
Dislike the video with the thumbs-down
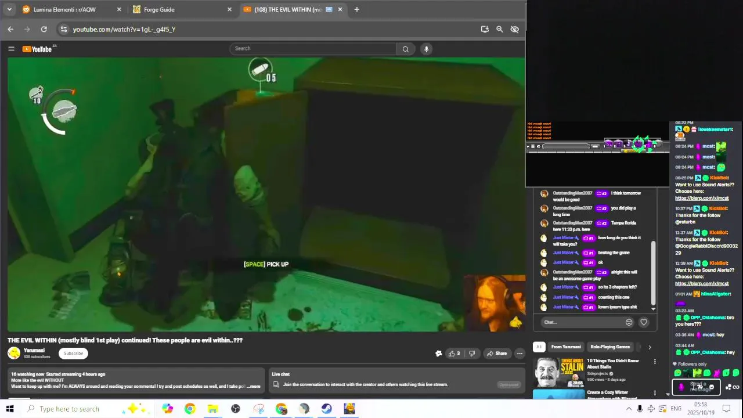(x=472, y=354)
